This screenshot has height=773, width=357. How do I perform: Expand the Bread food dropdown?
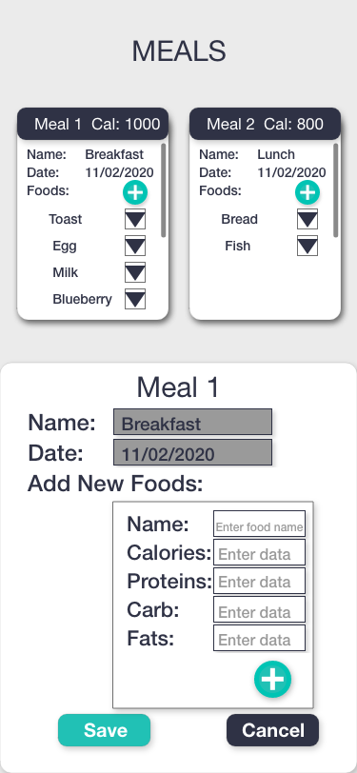point(307,219)
